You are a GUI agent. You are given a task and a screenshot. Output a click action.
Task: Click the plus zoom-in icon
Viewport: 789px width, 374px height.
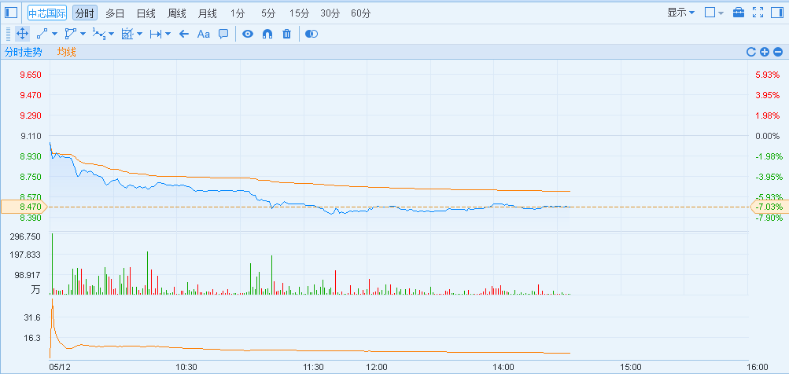pos(765,52)
